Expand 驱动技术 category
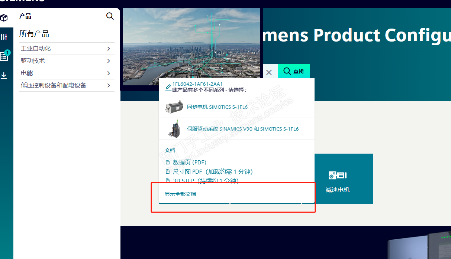 [x=67, y=61]
